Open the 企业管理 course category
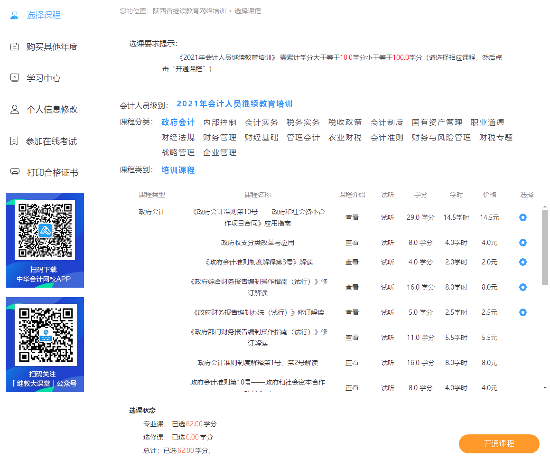 coord(220,153)
